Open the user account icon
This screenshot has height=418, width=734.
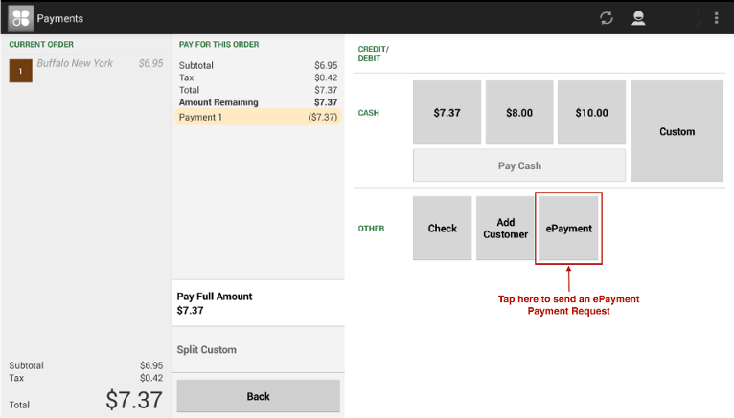pos(637,18)
